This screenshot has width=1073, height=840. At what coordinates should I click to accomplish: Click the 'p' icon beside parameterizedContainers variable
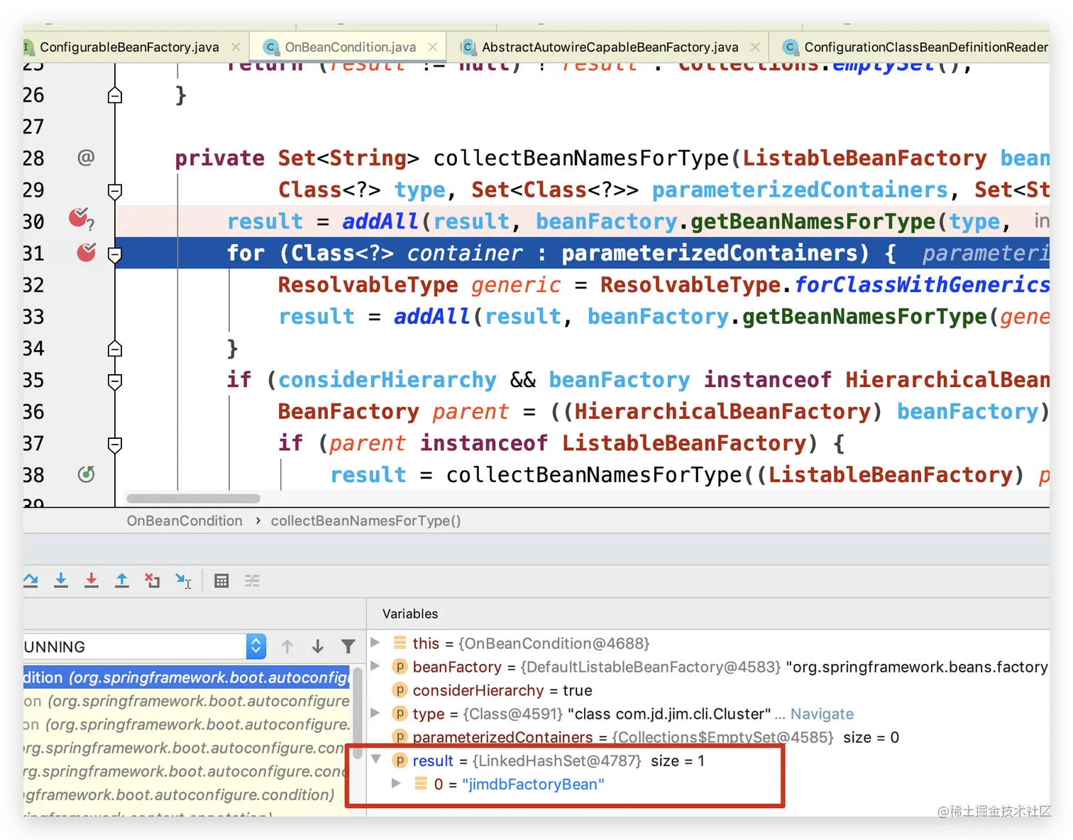pyautogui.click(x=400, y=737)
